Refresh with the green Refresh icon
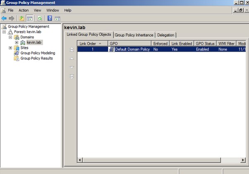The height and width of the screenshot is (174, 249). pos(40,19)
